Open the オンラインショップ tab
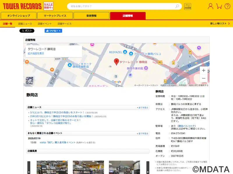 (19, 16)
